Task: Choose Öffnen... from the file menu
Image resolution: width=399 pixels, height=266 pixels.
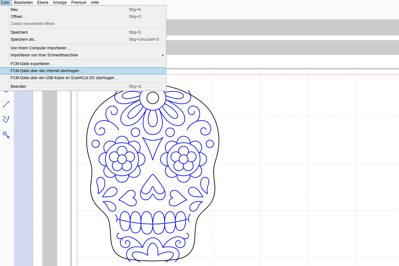Action: [18, 17]
